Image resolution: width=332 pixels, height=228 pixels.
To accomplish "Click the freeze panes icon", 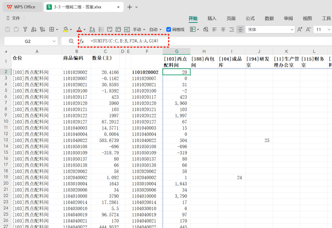I will tap(193, 29).
